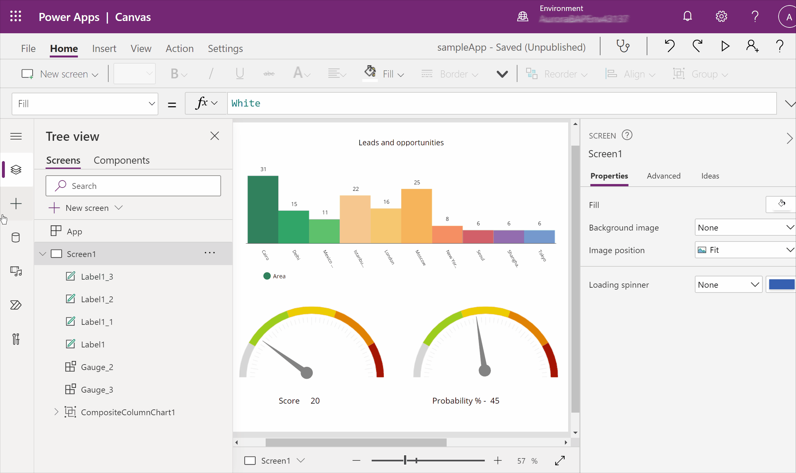Select Label1_3 in the tree view
This screenshot has width=796, height=473.
click(x=98, y=276)
